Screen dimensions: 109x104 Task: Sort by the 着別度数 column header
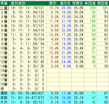(x=28, y=3)
